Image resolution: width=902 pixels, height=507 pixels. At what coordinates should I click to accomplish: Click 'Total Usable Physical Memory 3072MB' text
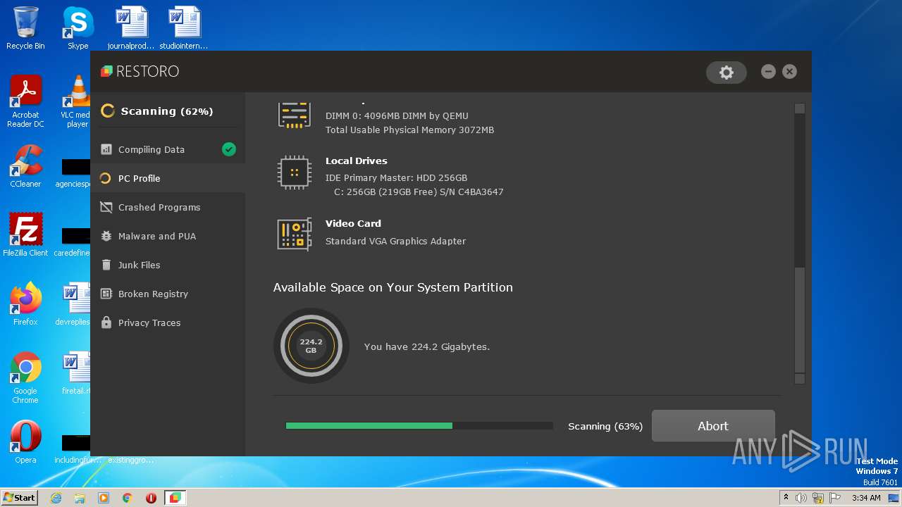409,130
